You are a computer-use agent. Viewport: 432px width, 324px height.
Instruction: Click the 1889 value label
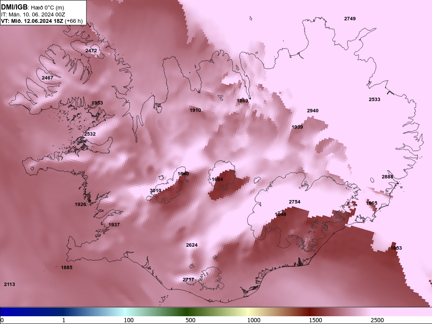click(x=242, y=101)
